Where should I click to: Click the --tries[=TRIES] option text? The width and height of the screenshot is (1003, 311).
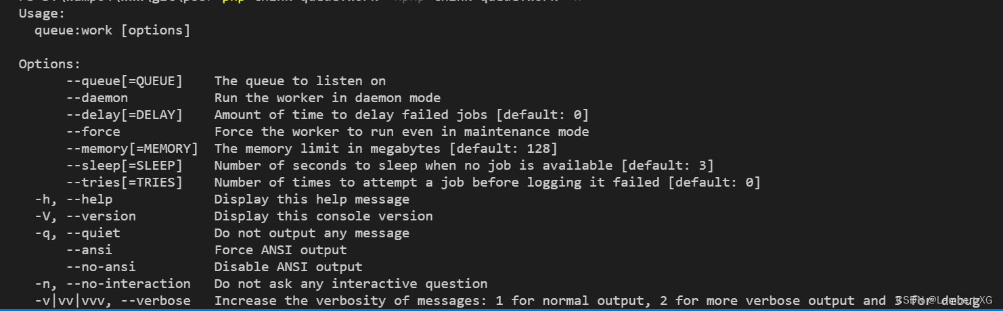125,183
